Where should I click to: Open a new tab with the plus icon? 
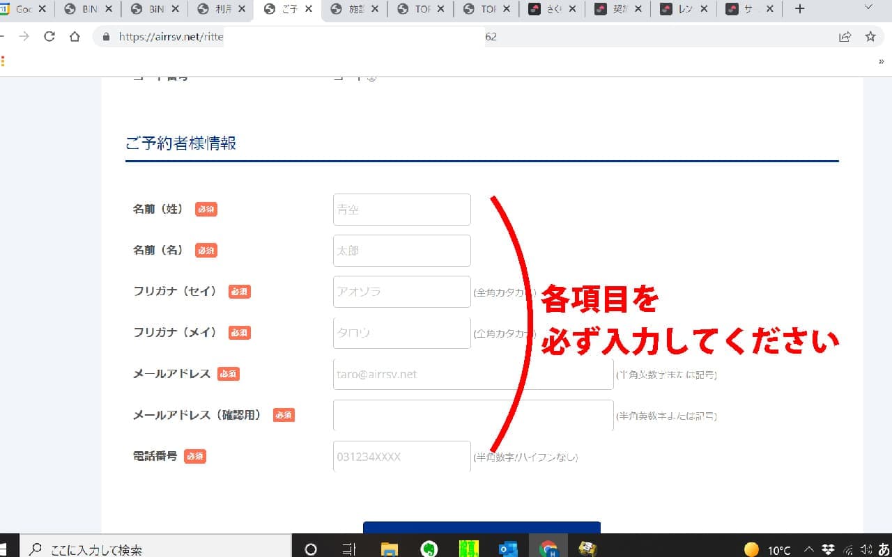[x=800, y=9]
